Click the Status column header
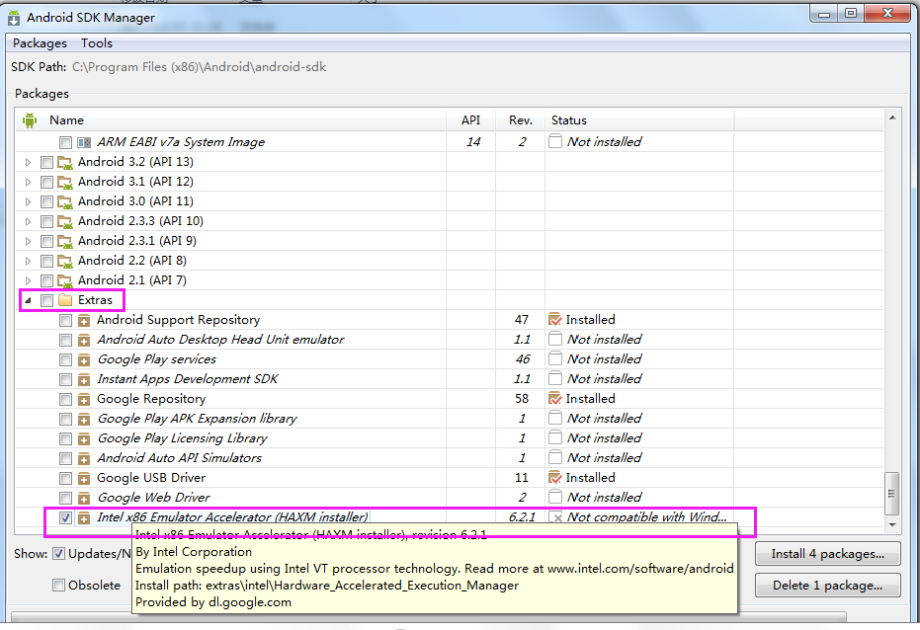Viewport: 920px width, 630px height. tap(639, 120)
